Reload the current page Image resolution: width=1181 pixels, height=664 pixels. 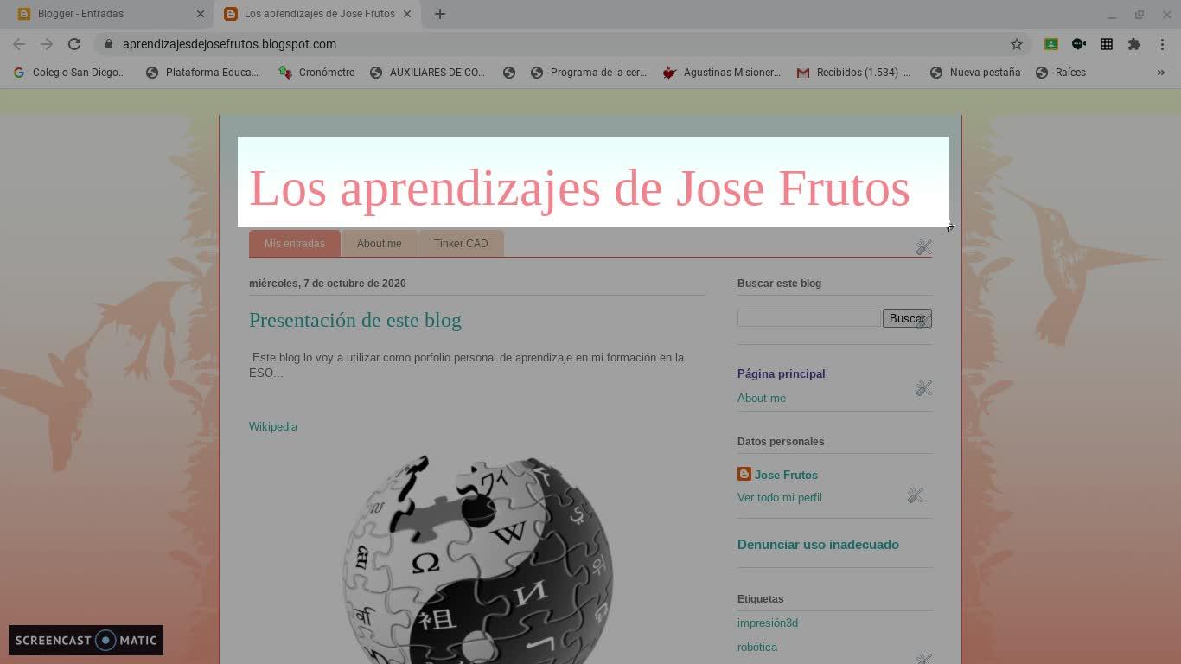click(74, 44)
